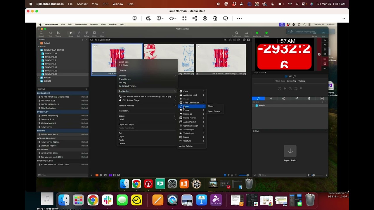
Task: Open Splashtop switch monitor dropdown
Action: [160, 18]
